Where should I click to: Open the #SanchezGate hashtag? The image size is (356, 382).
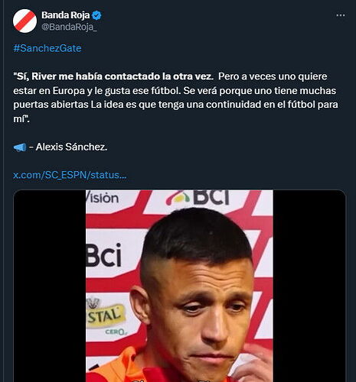click(x=47, y=48)
